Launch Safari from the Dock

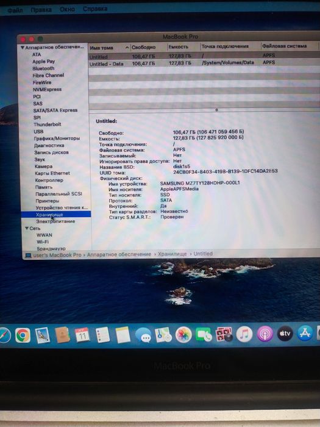click(x=5, y=335)
